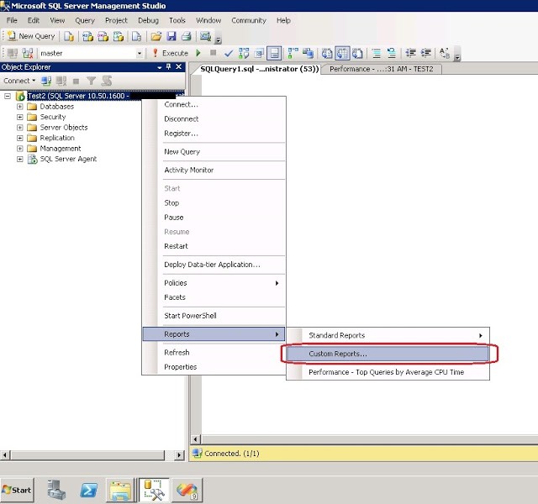Viewport: 538px width, 504px height.
Task: Click the Filter icon in Object Explorer
Action: point(92,81)
